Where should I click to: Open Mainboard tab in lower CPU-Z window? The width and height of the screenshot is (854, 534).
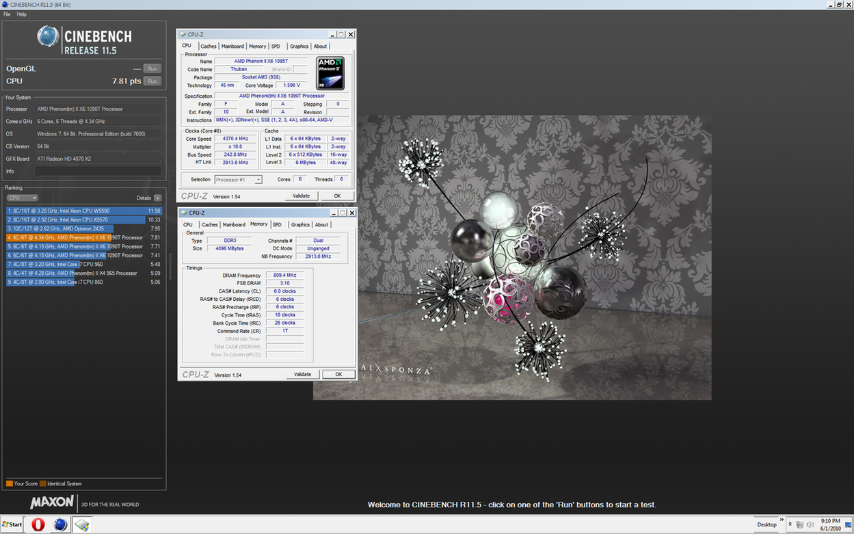pos(234,224)
